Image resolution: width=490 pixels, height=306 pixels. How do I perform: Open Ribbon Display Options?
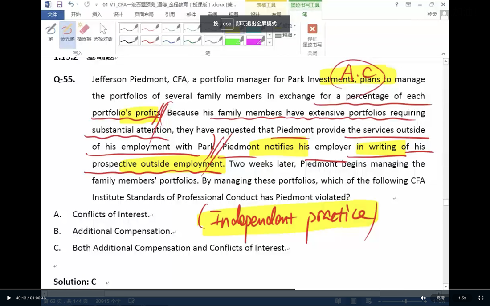[408, 4]
